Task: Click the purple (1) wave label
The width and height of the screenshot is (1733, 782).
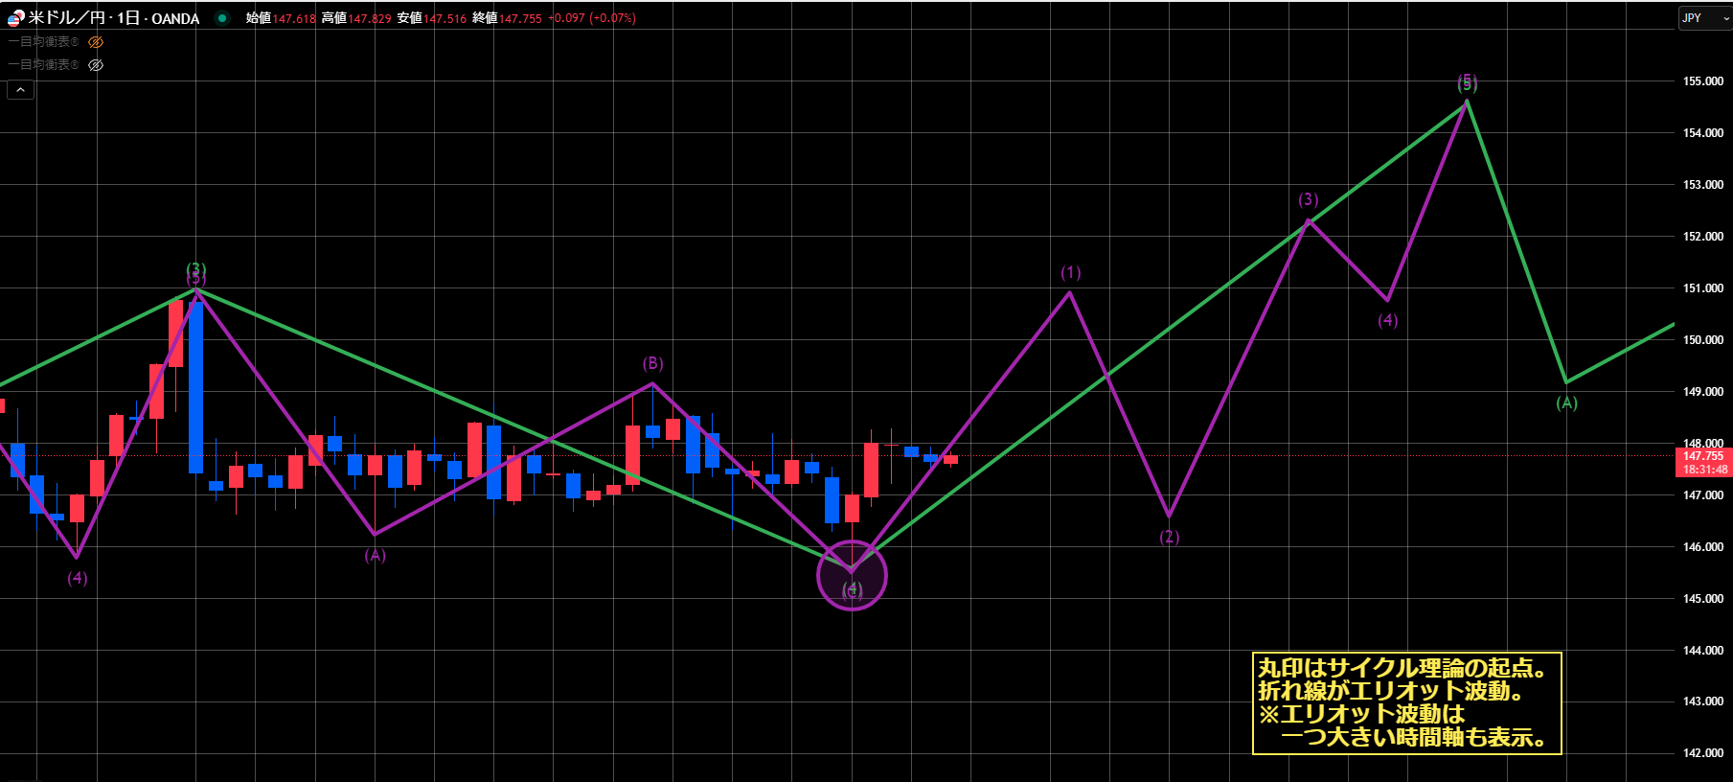Action: [1070, 273]
